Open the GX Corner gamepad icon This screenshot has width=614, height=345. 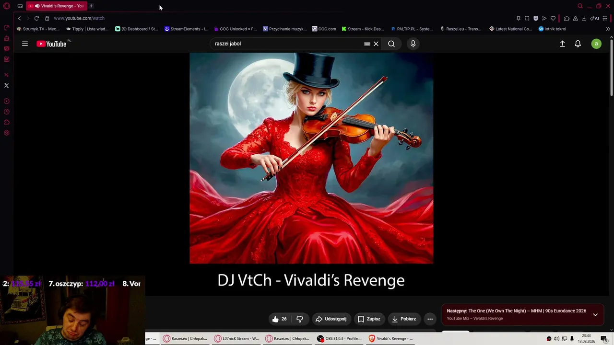(x=20, y=6)
